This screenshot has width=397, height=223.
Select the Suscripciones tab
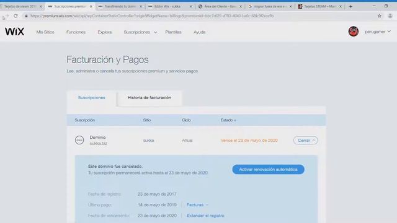[x=92, y=98]
